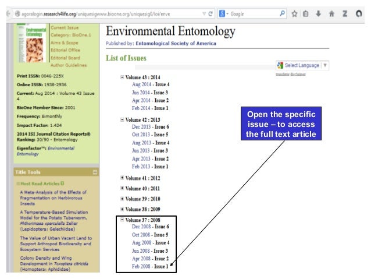Open Editorial Board link
The width and height of the screenshot is (371, 279).
pyautogui.click(x=65, y=58)
